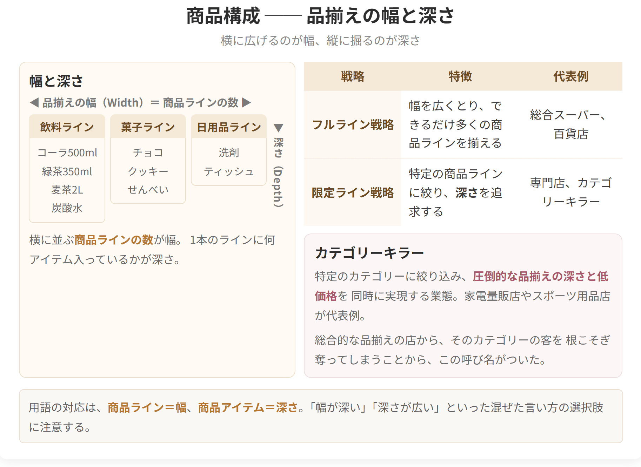Viewport: 641px width, 467px height.
Task: Click highlighted 商品ライン＝幅 in the footer note
Action: coord(147,407)
